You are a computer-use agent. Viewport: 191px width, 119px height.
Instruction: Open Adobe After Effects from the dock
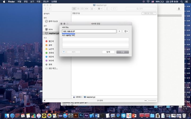click(x=86, y=116)
